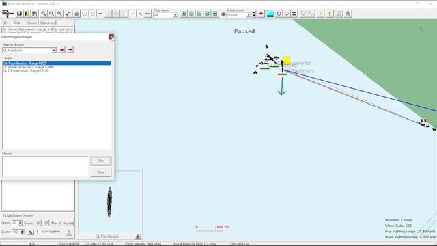Viewport: 437px width, 246px height.
Task: Toggle the black dash toolbar button
Action: pyautogui.click(x=100, y=14)
